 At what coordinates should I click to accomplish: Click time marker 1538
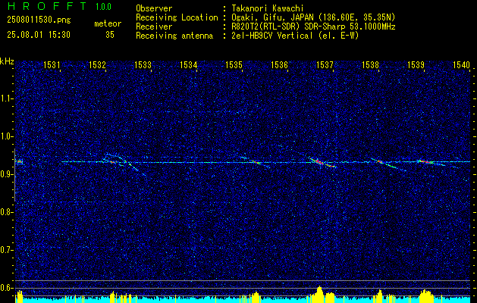[x=370, y=64]
